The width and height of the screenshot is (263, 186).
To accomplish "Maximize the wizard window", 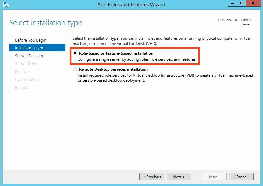I will (x=242, y=3).
